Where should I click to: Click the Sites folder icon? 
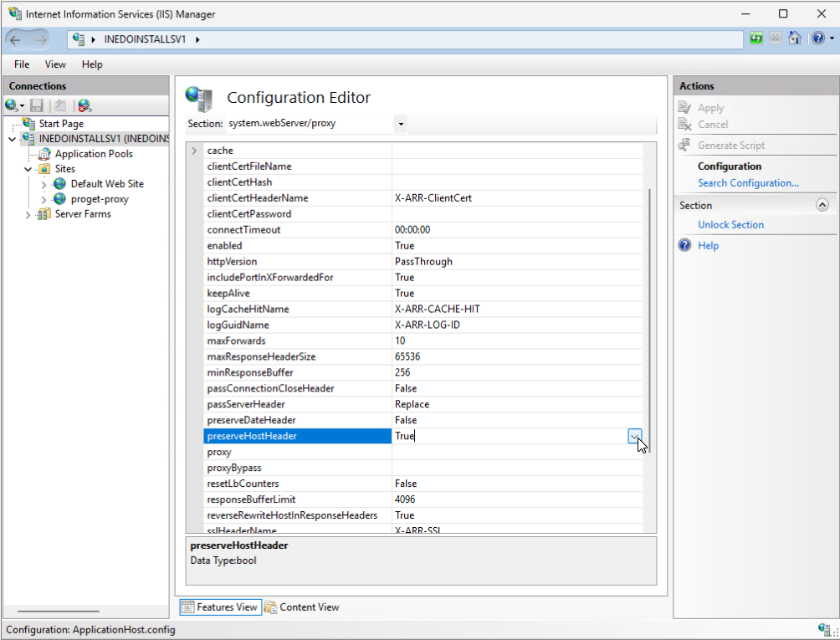pos(44,169)
